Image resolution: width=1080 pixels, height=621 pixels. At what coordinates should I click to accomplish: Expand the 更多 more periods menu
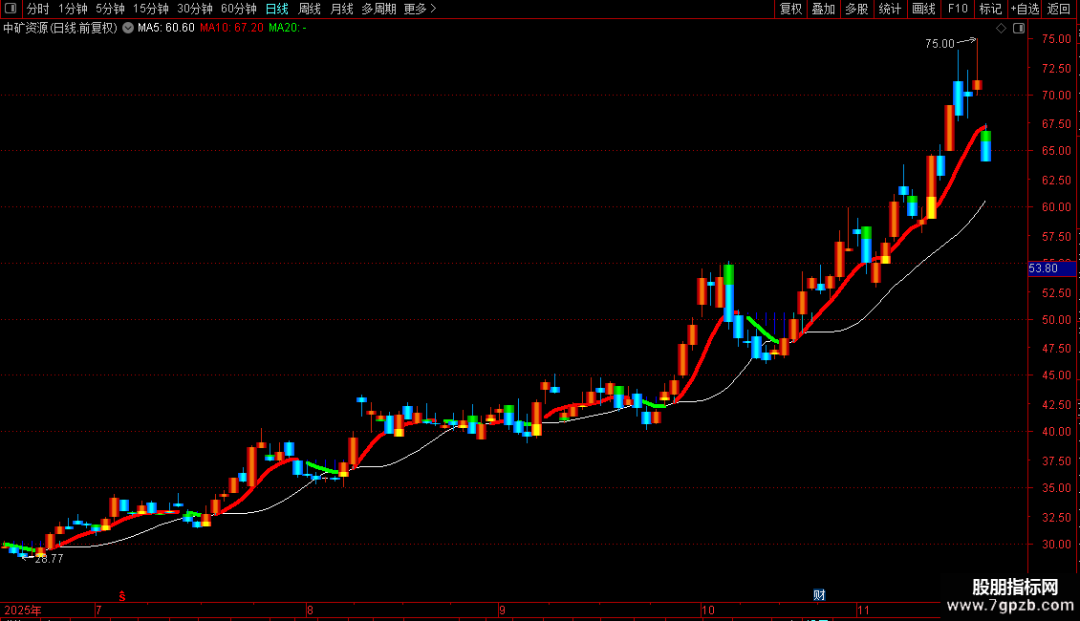420,9
